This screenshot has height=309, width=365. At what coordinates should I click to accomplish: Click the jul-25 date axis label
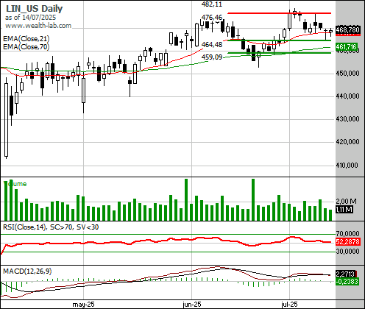289,305
